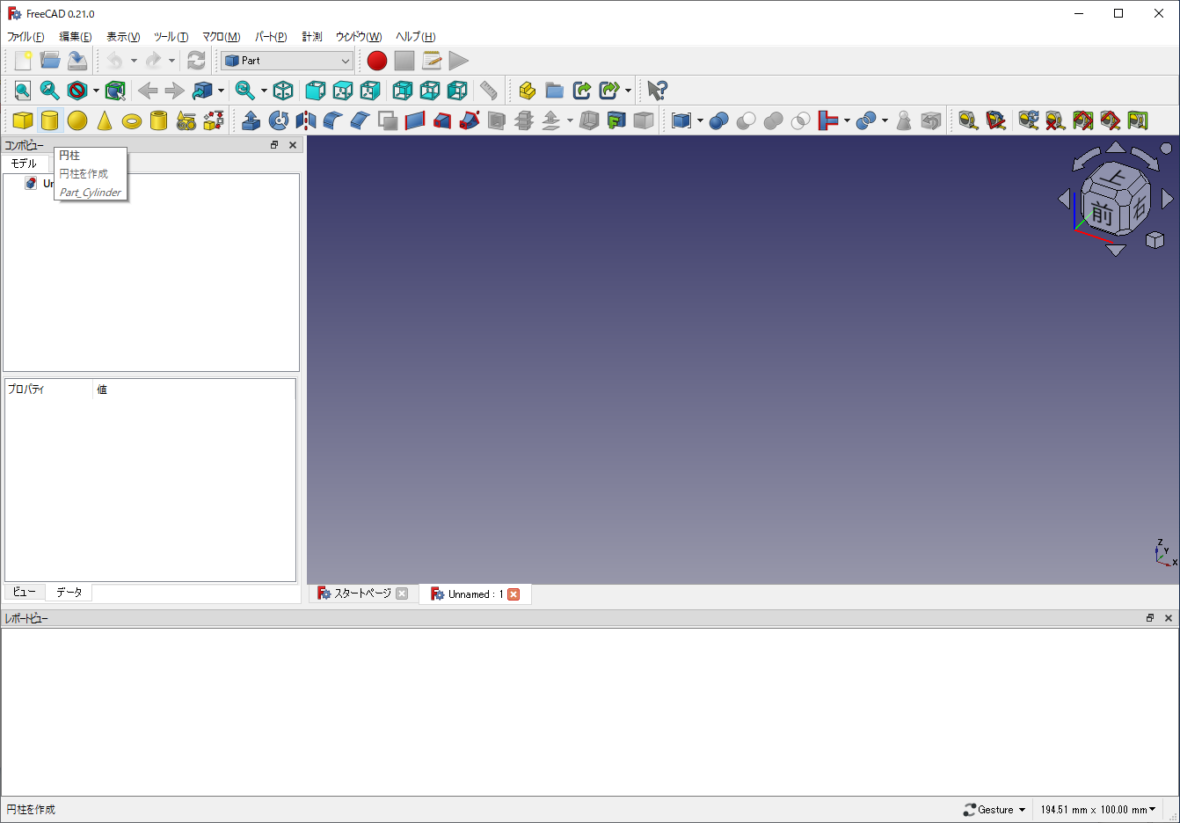Screen dimensions: 1180x823
Task: Click the measure distance ruler icon
Action: pyautogui.click(x=489, y=91)
